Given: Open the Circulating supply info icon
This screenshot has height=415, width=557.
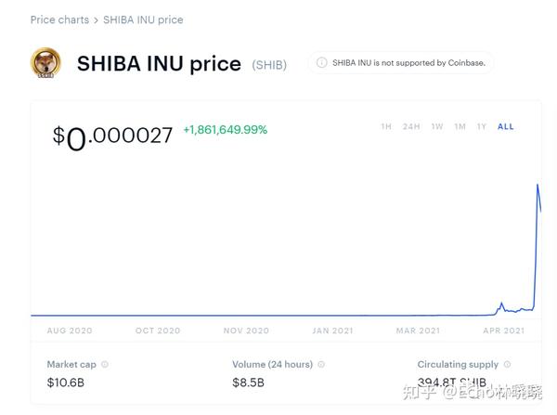Looking at the screenshot, I should 507,364.
